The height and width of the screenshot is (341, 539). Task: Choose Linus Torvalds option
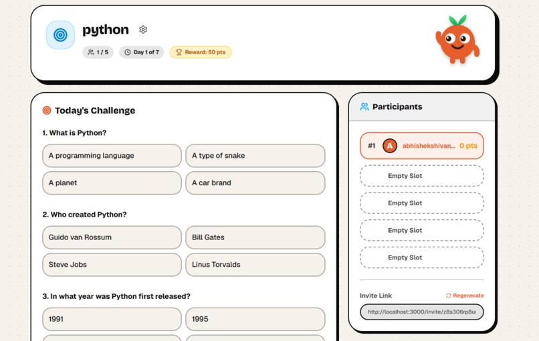point(255,265)
